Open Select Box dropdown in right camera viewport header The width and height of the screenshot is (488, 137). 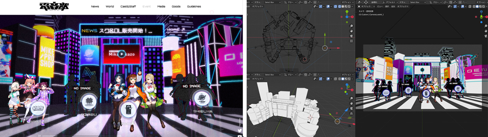[418, 2]
